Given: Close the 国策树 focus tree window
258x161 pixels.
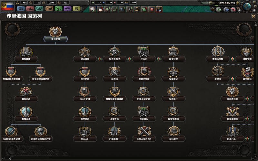Looking at the screenshot, I should 253,16.
